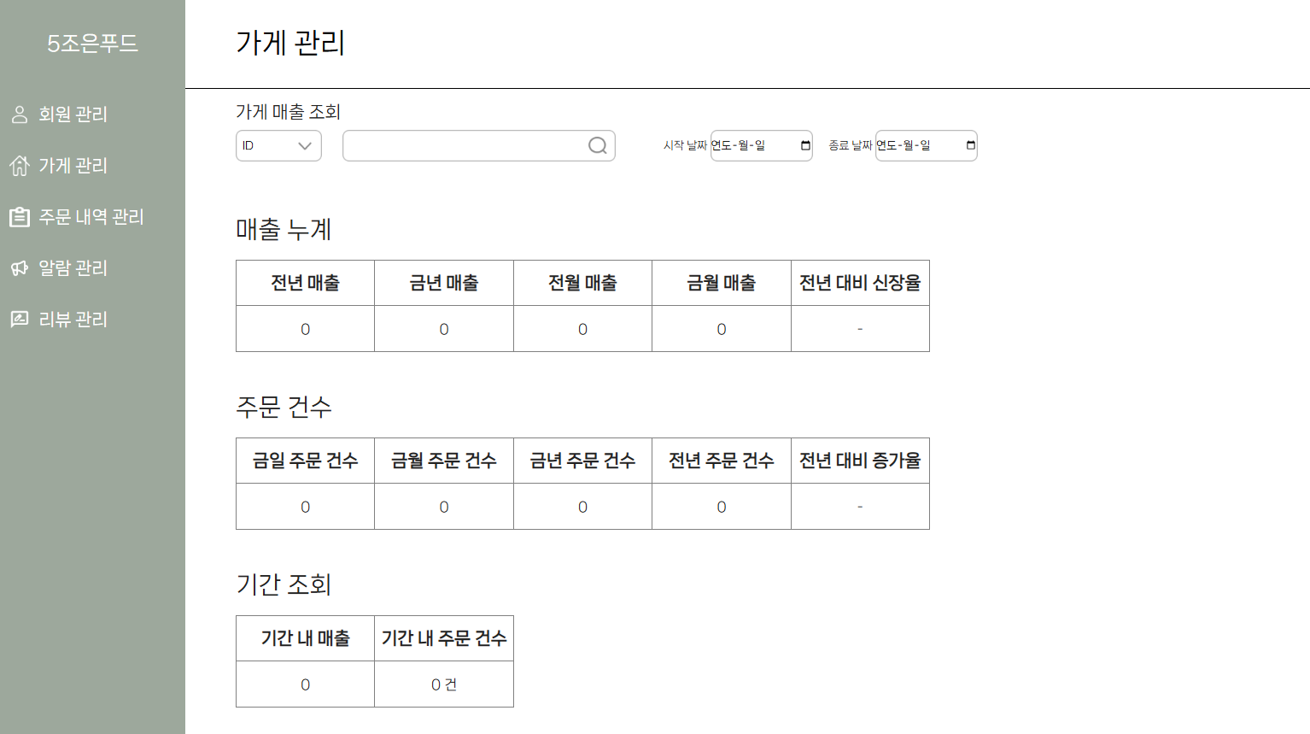Click the house icon beside 가게 관리
The image size is (1310, 734).
20,166
